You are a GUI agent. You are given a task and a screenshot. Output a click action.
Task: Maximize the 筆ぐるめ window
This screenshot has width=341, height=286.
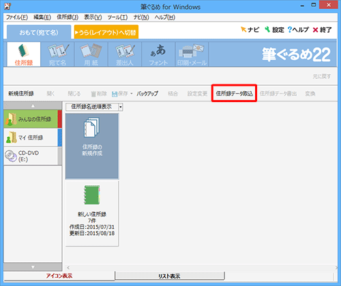[314, 5]
